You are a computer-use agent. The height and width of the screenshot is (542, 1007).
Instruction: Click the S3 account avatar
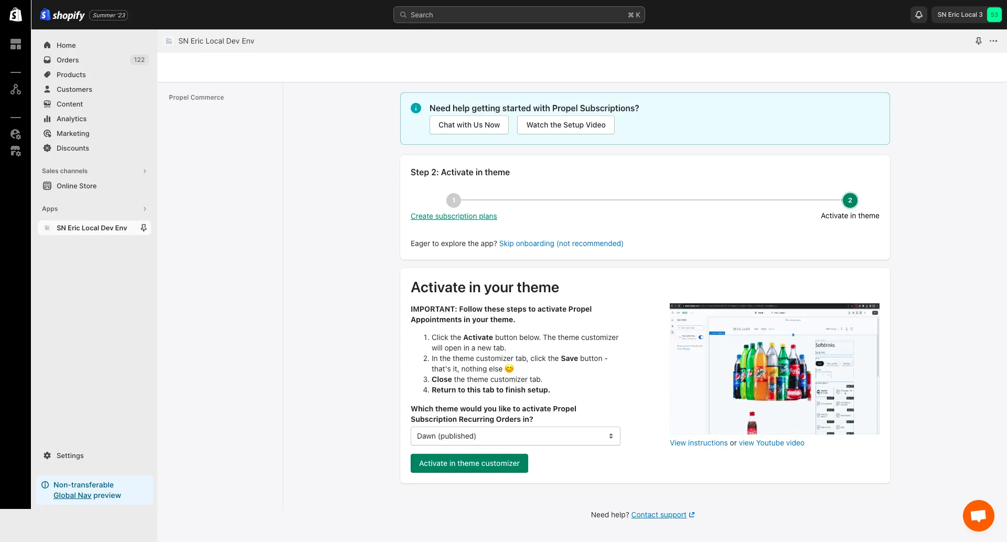994,15
